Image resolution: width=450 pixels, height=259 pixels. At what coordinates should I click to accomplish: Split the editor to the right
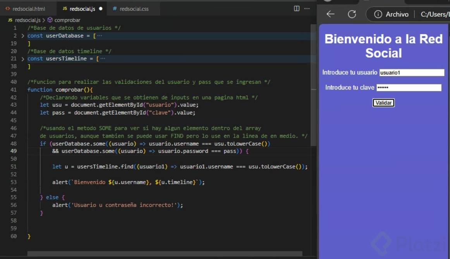coord(297,9)
